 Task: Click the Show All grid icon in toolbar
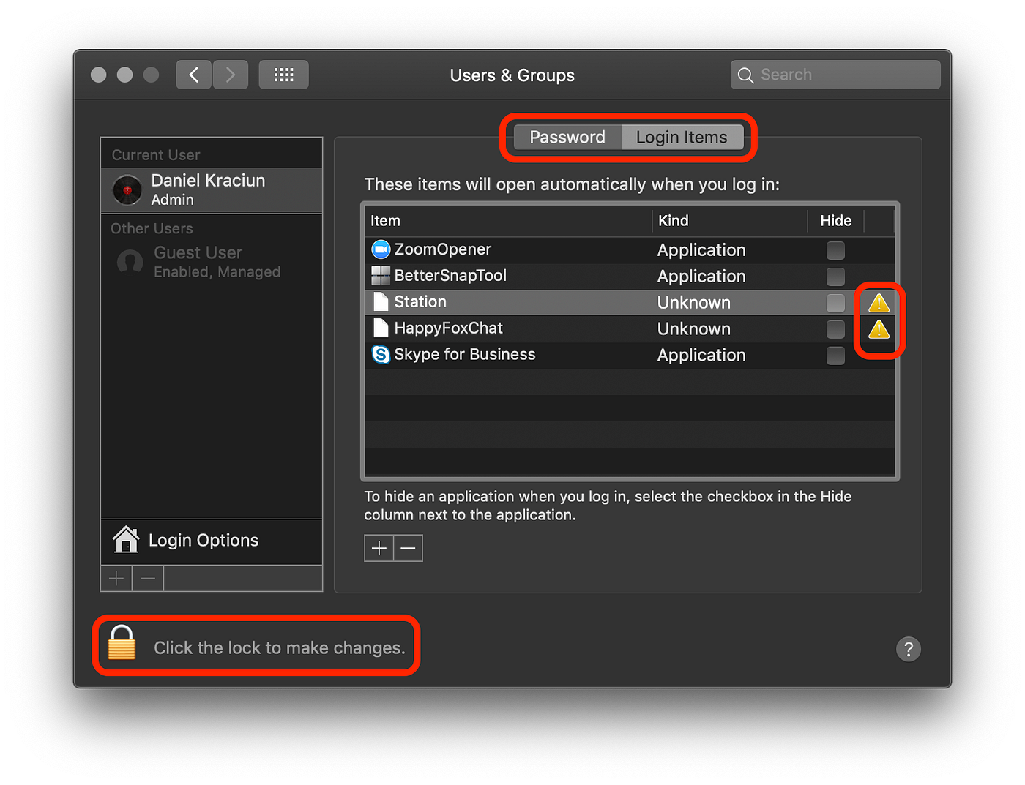tap(283, 74)
